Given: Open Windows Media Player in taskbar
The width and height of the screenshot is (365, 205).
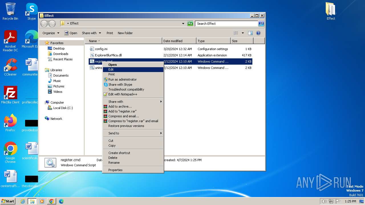Looking at the screenshot, I should [x=42, y=201].
